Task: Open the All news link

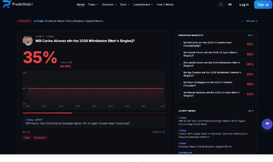Action: [x=252, y=21]
